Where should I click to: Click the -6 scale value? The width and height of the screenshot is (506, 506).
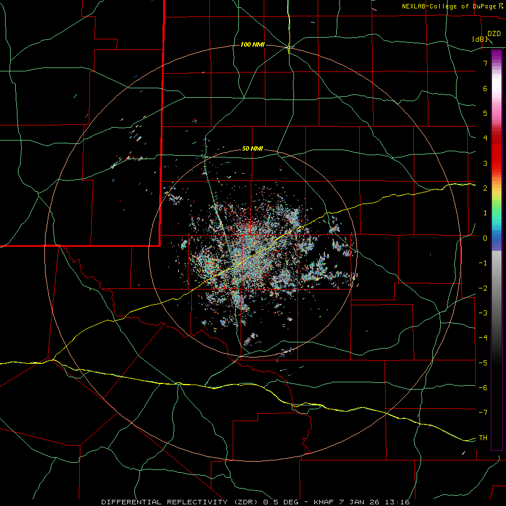click(x=483, y=387)
